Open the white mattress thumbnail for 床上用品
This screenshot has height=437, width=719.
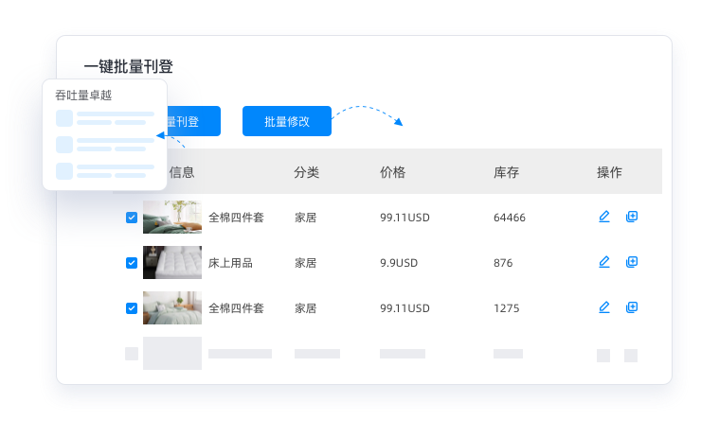pyautogui.click(x=171, y=262)
